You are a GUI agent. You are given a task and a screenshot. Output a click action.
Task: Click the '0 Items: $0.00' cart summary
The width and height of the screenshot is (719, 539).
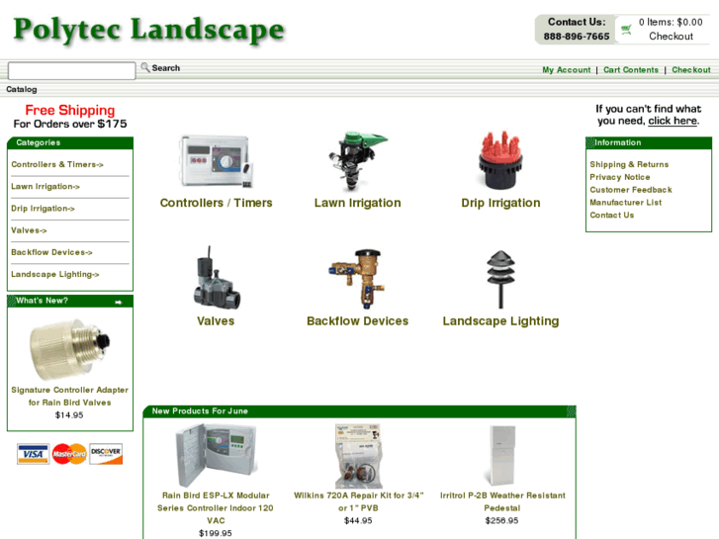(671, 22)
